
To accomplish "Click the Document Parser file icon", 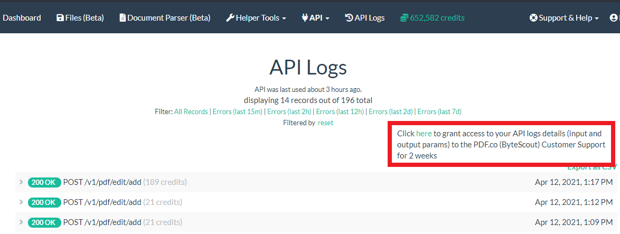I will (x=123, y=18).
